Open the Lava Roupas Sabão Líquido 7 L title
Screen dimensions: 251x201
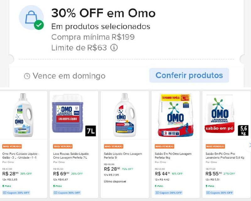[x=72, y=156]
